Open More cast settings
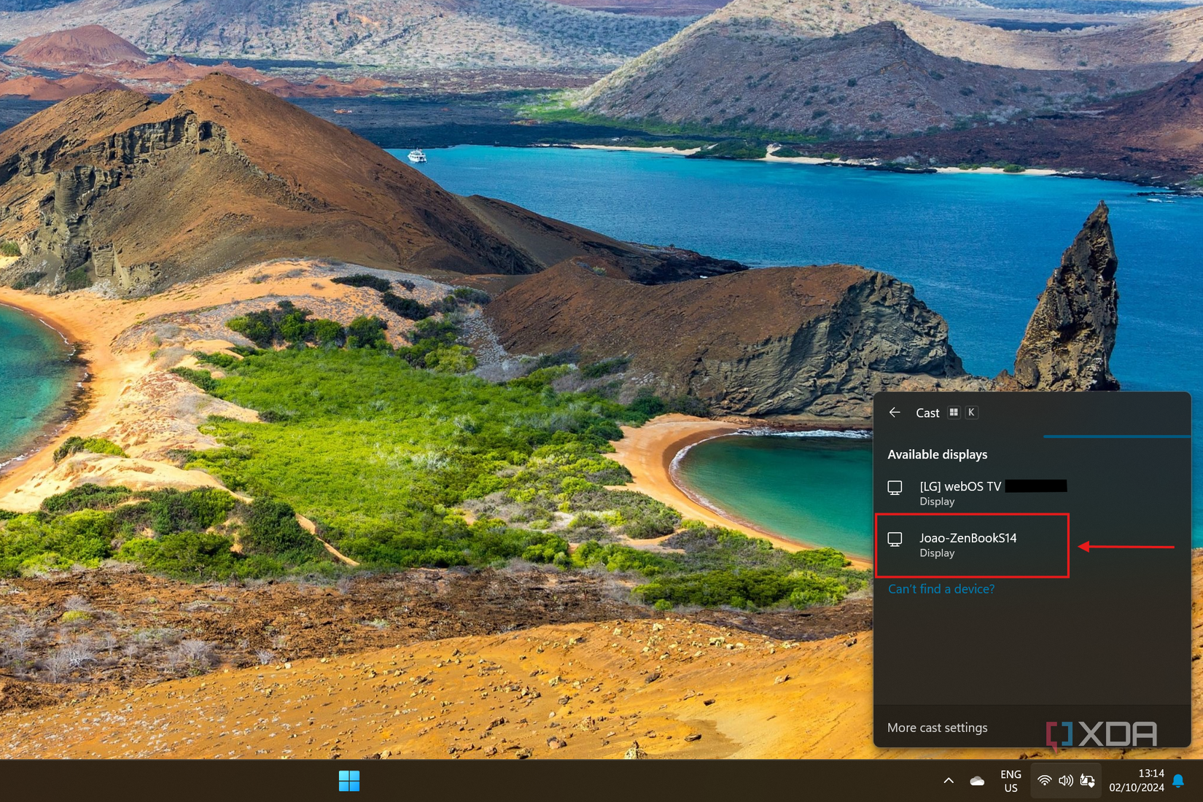 pyautogui.click(x=937, y=728)
